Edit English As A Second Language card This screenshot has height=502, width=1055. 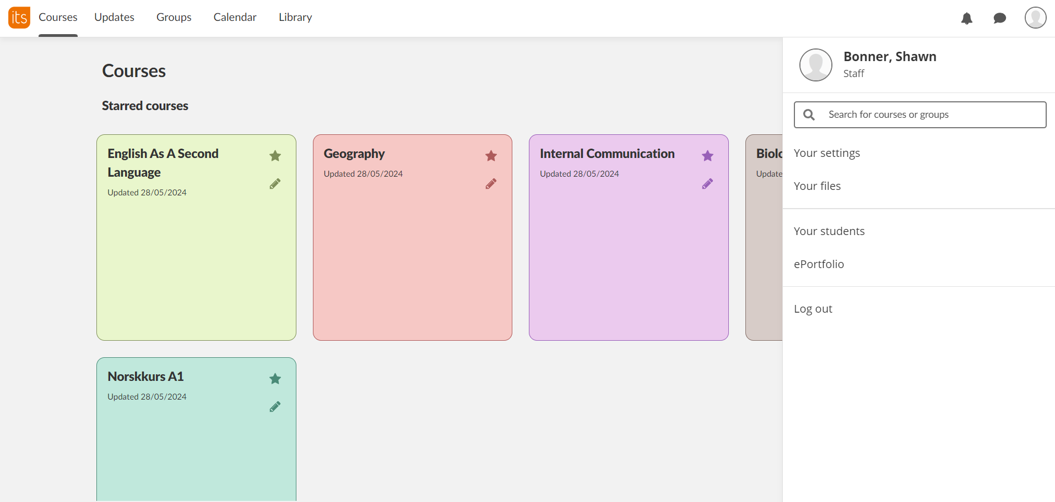(275, 184)
